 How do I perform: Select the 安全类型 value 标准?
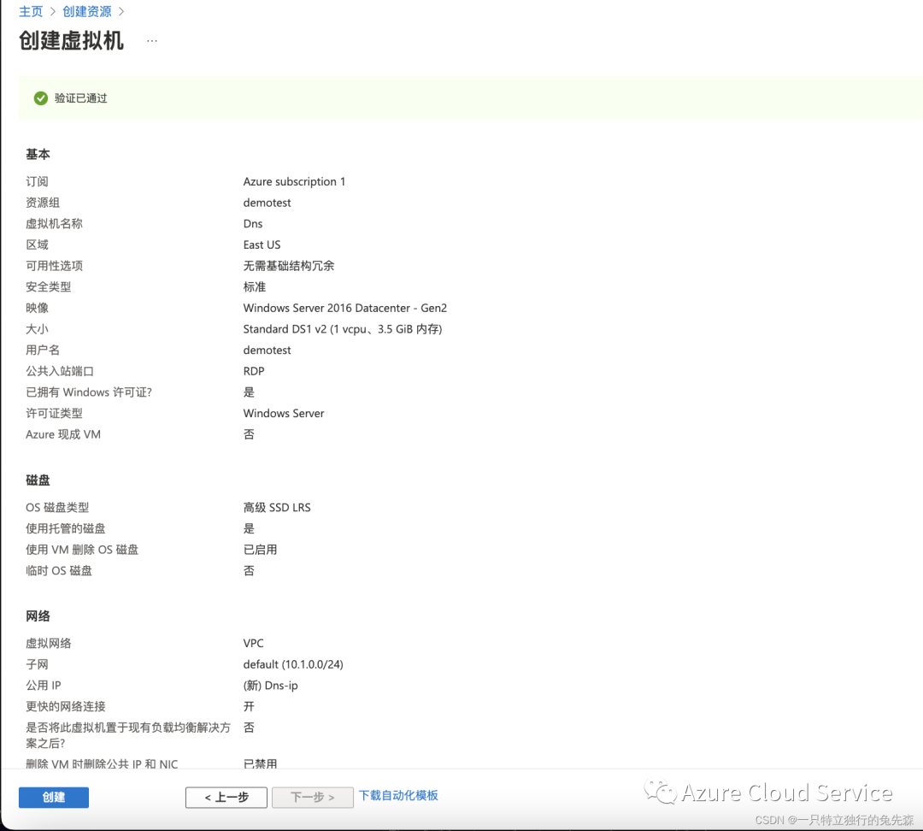click(x=255, y=286)
